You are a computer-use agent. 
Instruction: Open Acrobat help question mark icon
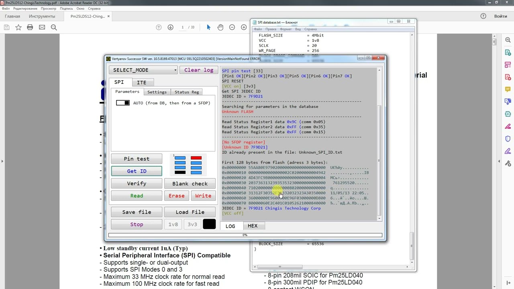click(483, 16)
